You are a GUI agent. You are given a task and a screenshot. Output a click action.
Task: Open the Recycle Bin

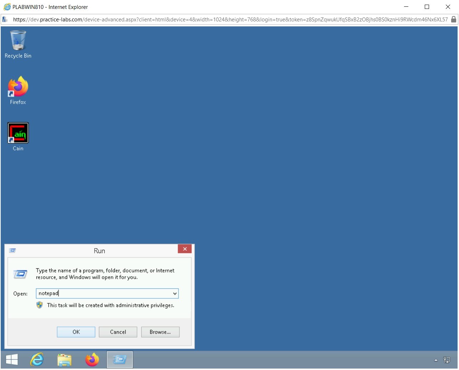tap(17, 40)
